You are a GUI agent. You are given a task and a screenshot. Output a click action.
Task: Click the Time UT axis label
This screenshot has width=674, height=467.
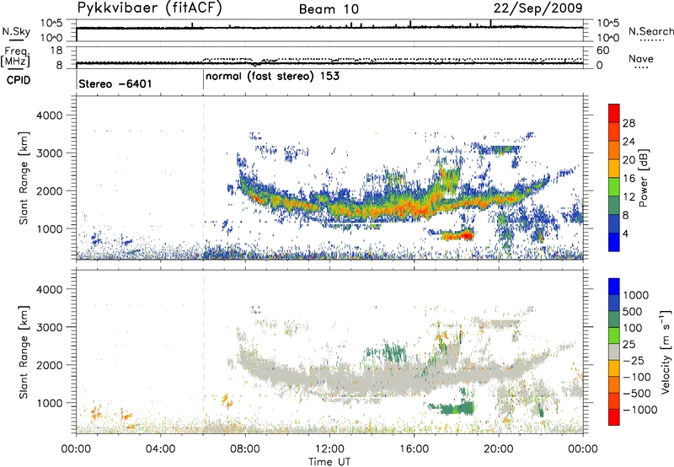(x=329, y=462)
